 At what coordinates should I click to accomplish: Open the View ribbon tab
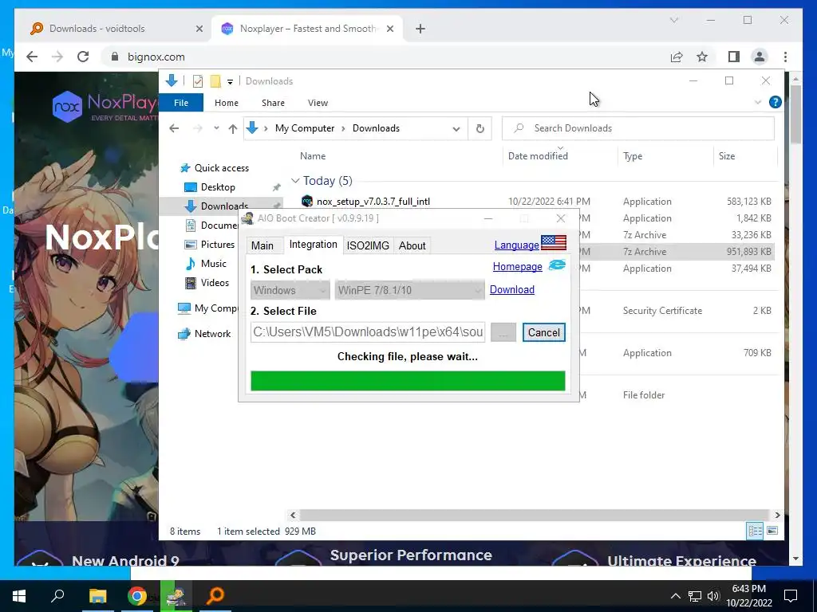(318, 103)
